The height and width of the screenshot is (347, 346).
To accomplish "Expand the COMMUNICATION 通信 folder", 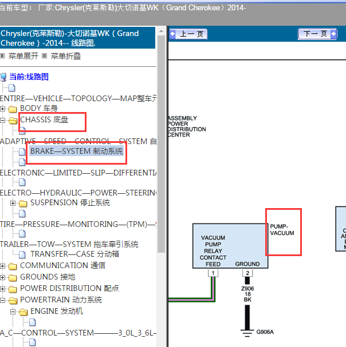I will pos(2,266).
